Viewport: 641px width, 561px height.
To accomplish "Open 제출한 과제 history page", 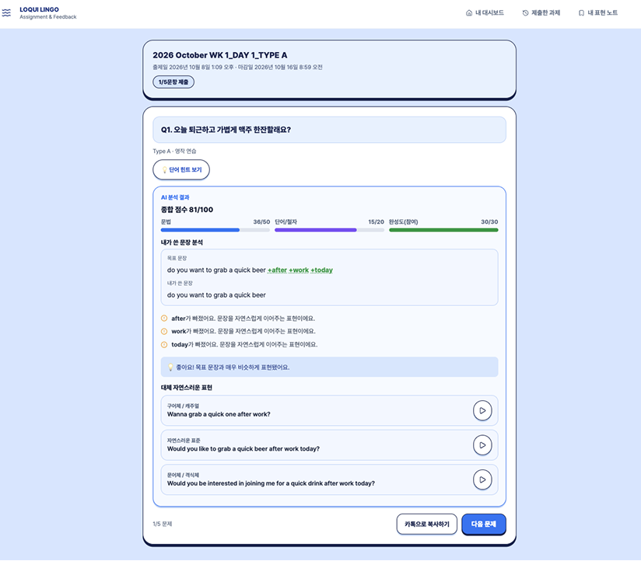I will [x=541, y=13].
